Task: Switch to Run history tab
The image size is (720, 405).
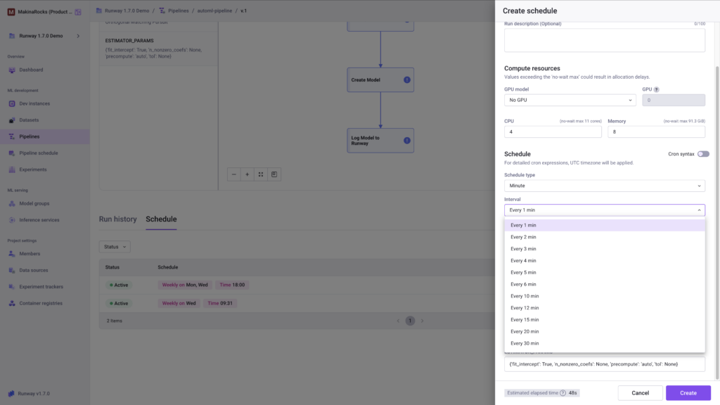Action: coord(117,219)
